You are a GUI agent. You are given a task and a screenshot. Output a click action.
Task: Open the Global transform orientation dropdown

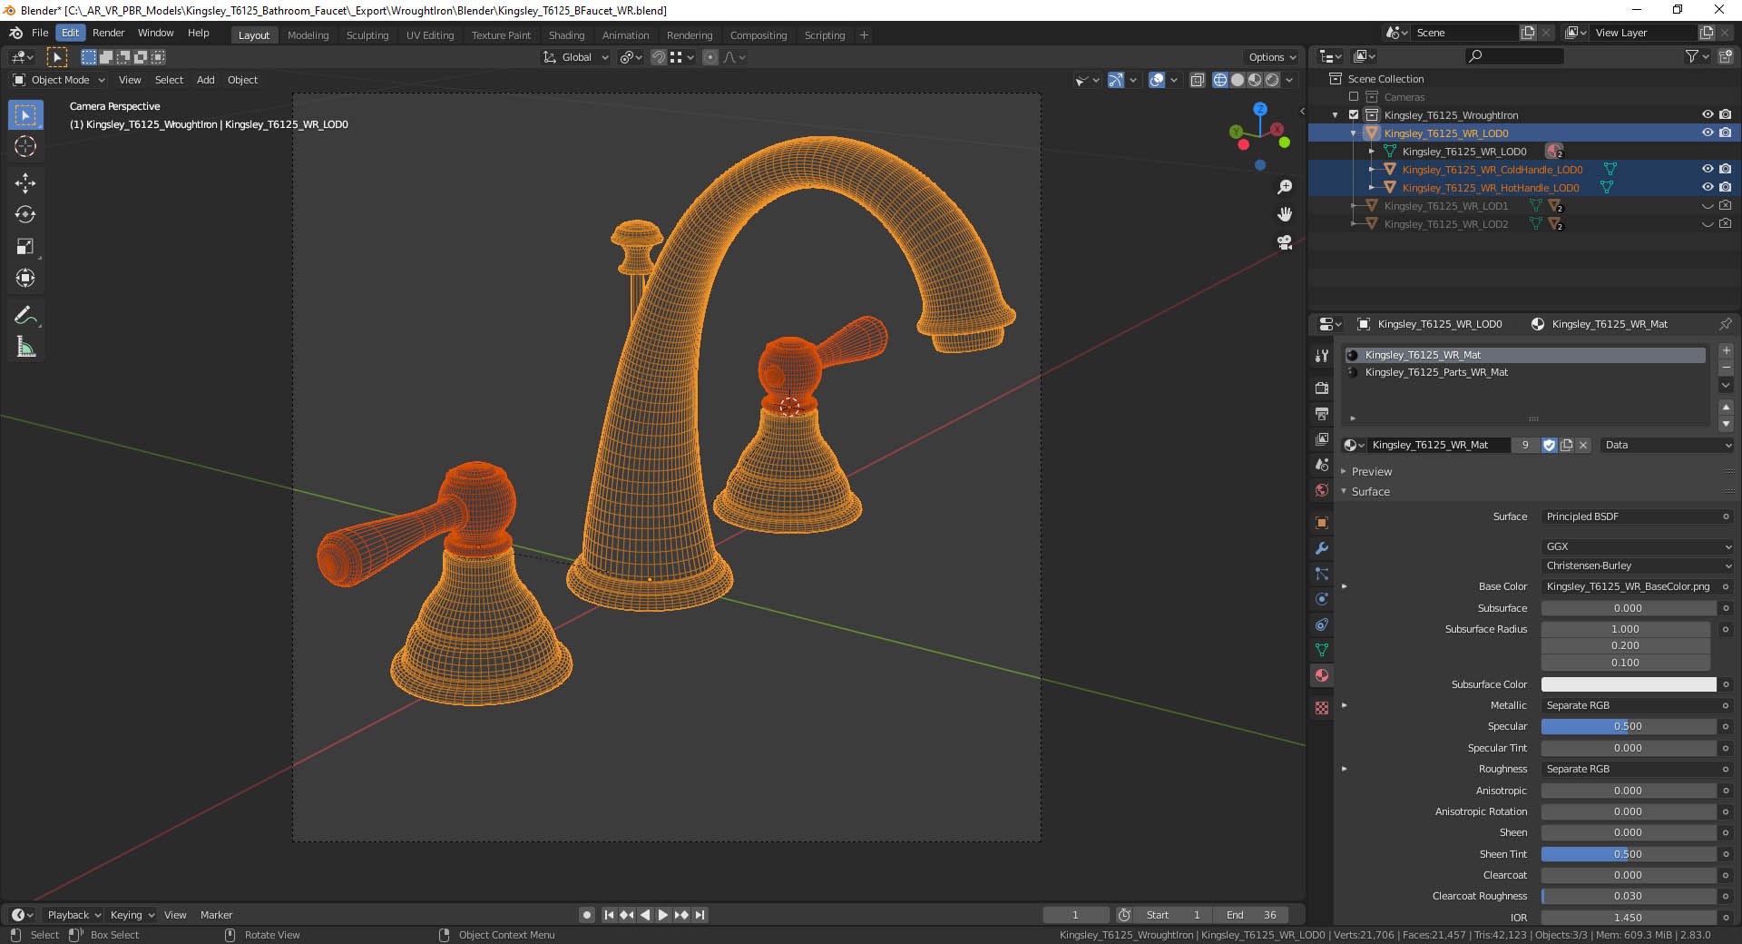pyautogui.click(x=576, y=57)
